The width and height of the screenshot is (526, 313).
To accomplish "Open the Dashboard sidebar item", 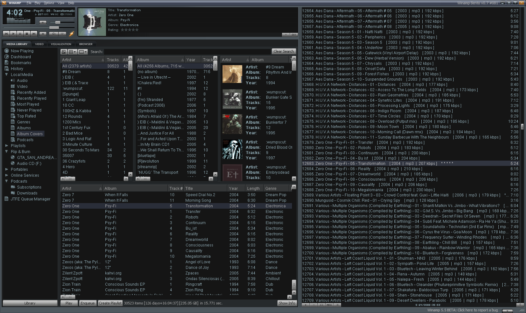I will pos(21,57).
